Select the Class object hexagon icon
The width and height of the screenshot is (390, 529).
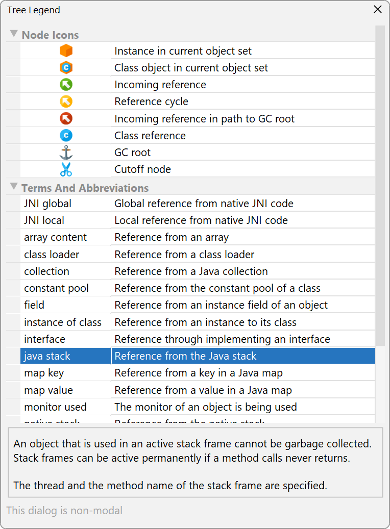[66, 67]
